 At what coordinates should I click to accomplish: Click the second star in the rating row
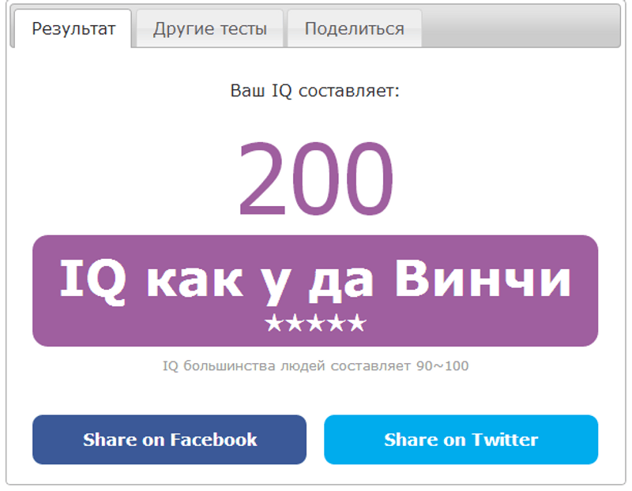(x=295, y=323)
